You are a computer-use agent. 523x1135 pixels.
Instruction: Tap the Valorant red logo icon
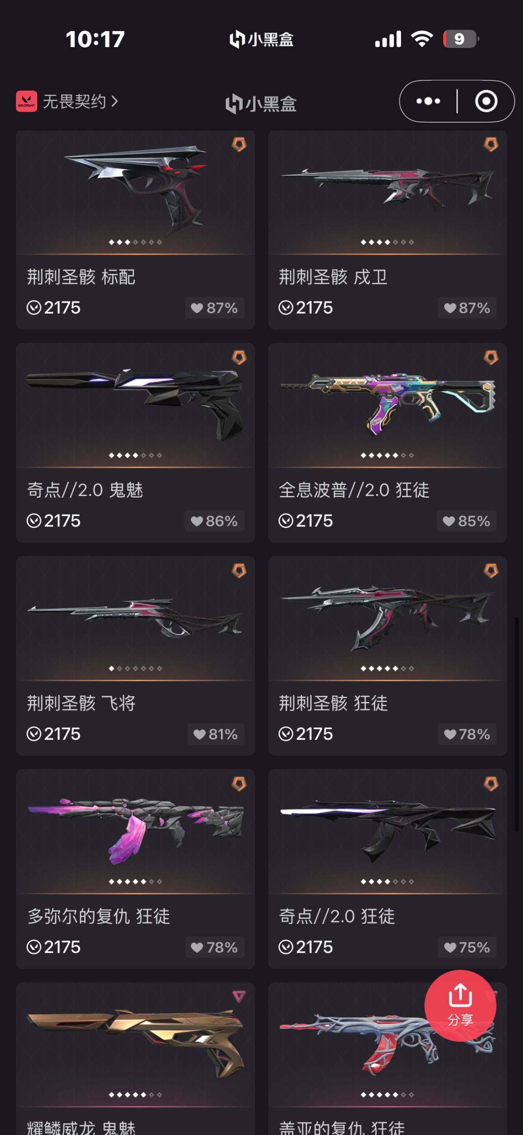pyautogui.click(x=27, y=101)
